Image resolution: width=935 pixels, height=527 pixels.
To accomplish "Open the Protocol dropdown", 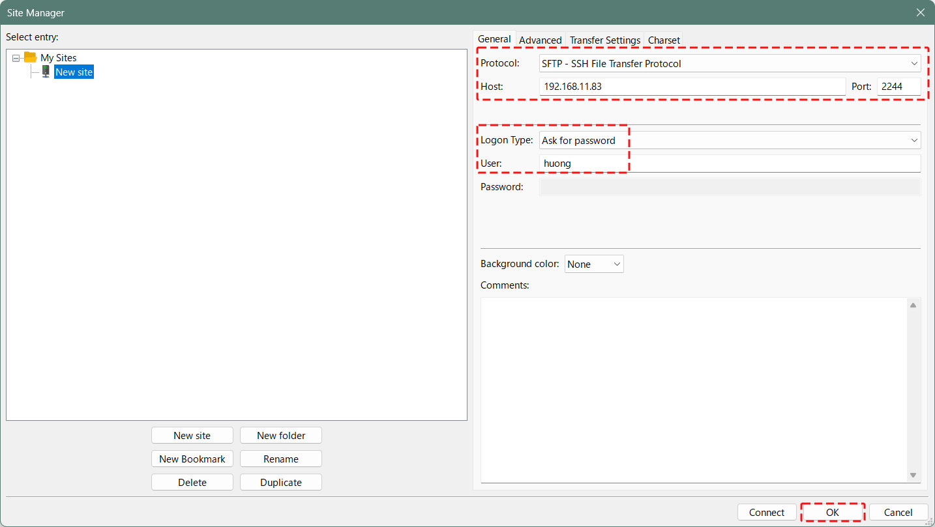I will [x=729, y=63].
